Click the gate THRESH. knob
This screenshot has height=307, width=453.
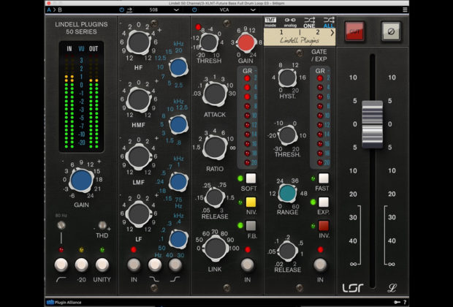pyautogui.click(x=287, y=135)
